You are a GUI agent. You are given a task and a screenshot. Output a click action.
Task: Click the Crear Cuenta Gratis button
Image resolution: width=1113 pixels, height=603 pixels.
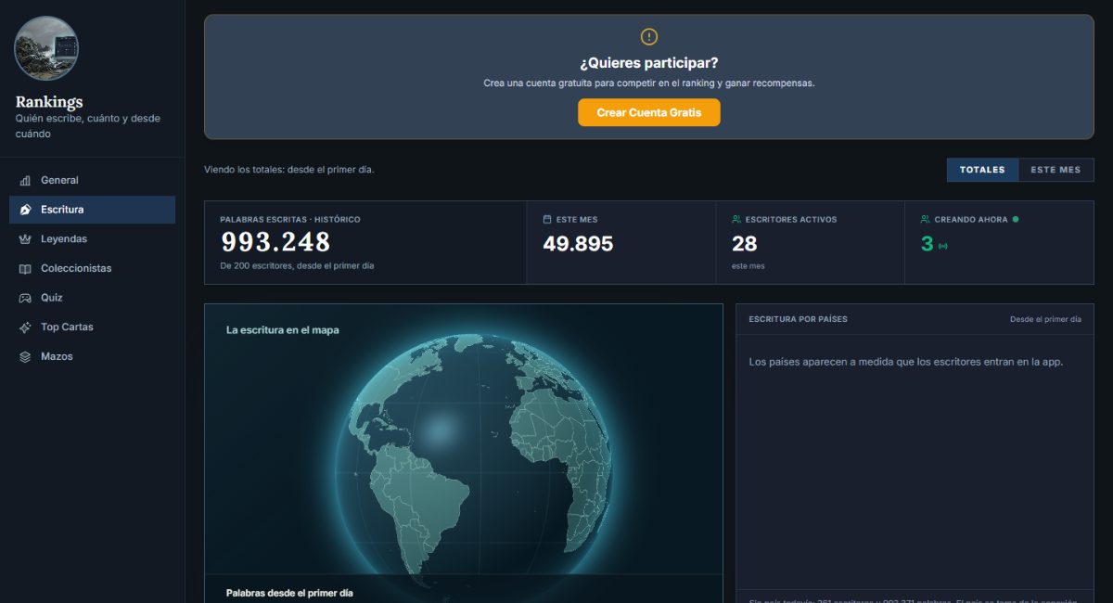pos(649,112)
